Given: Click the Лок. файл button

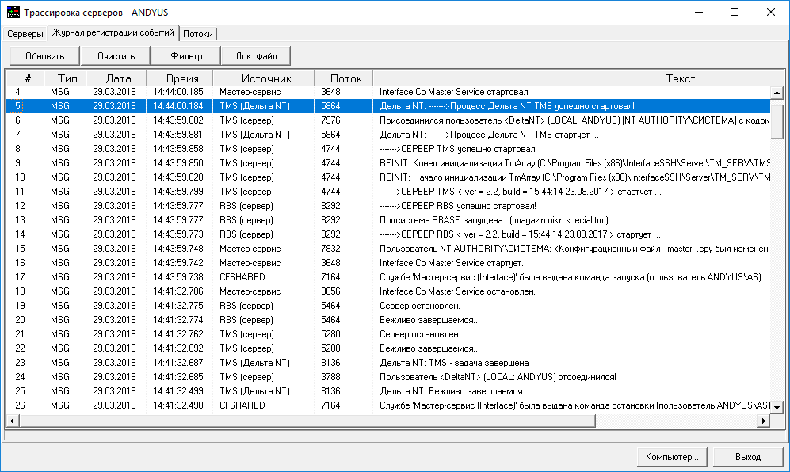Looking at the screenshot, I should 257,56.
